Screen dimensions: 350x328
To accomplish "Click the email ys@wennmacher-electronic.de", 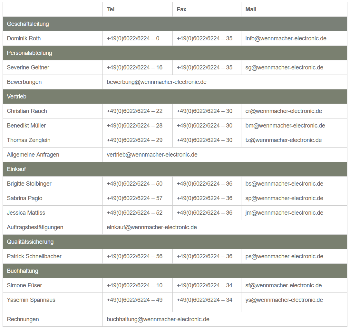I will tap(284, 300).
